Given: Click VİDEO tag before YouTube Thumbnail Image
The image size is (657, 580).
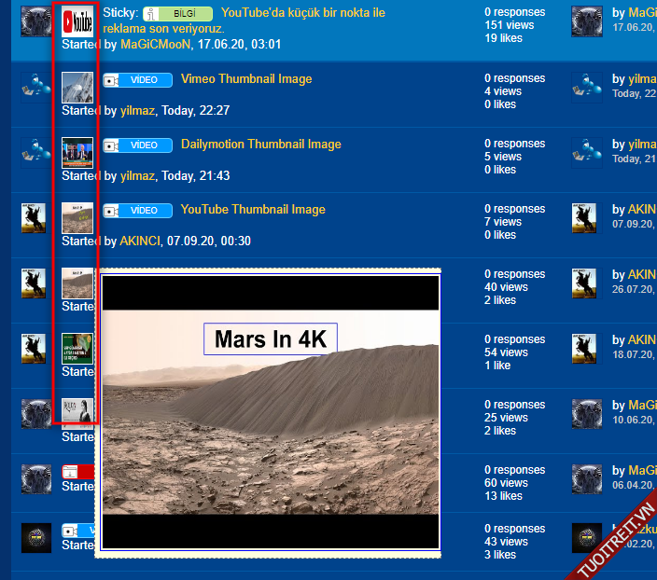Looking at the screenshot, I should click(137, 211).
